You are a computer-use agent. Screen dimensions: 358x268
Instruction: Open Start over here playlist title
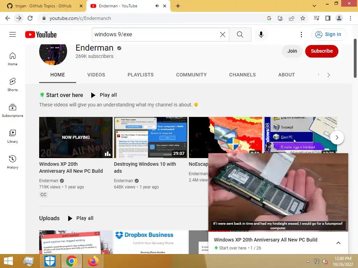[x=65, y=95]
